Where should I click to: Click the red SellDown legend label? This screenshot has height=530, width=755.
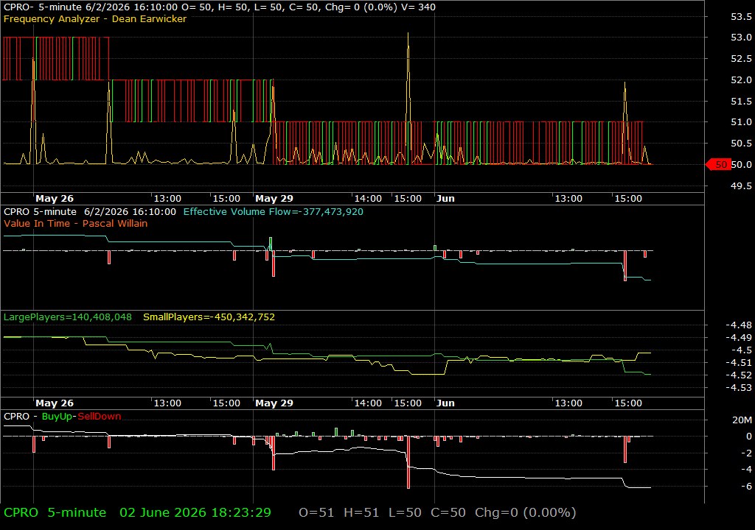coord(100,417)
